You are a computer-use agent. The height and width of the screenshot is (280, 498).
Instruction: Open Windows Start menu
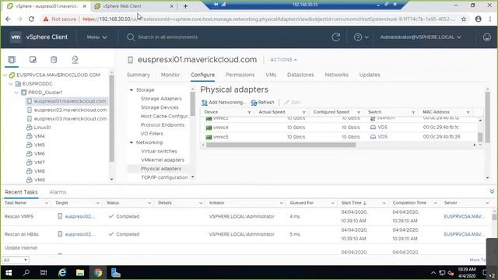[x=9, y=273]
